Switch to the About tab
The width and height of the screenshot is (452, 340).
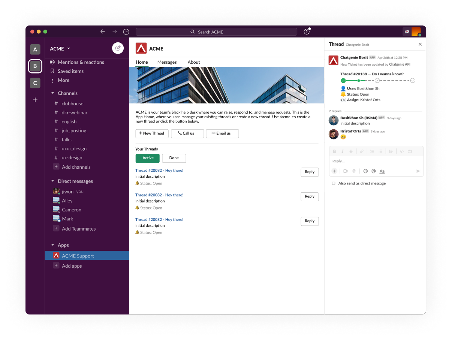pos(194,62)
